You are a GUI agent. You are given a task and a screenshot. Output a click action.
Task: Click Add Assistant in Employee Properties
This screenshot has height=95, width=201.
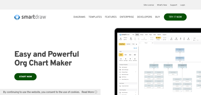[x=123, y=67]
